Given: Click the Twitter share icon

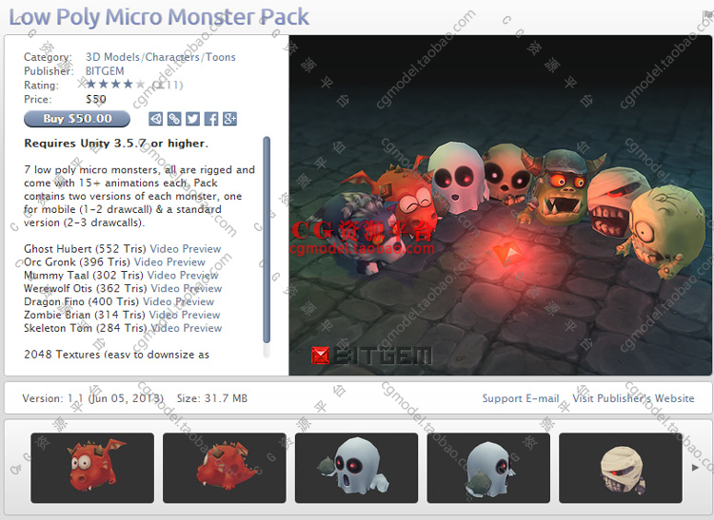Looking at the screenshot, I should pos(192,119).
